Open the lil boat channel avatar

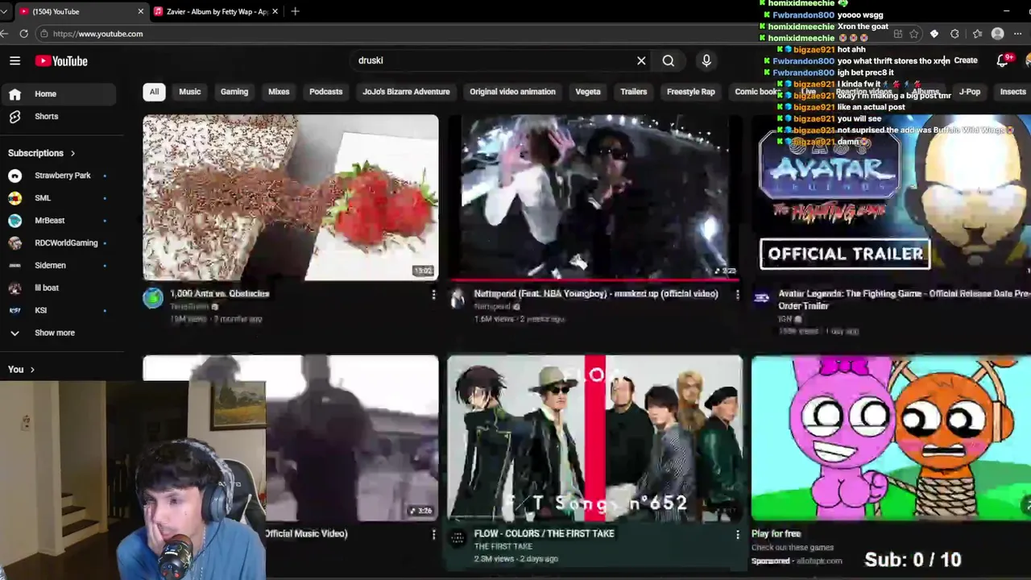click(14, 288)
